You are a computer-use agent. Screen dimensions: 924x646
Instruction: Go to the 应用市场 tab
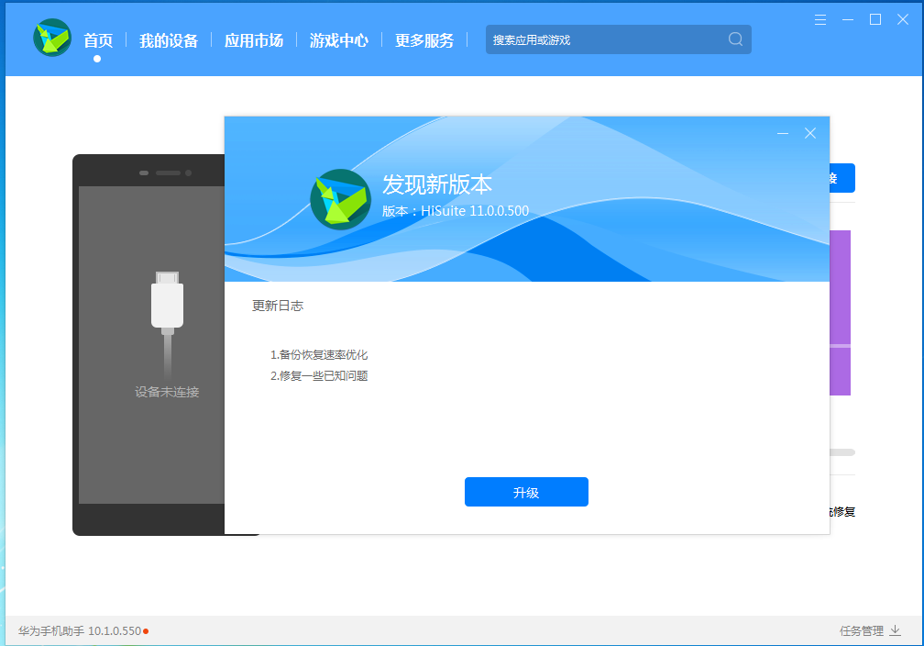click(x=254, y=40)
